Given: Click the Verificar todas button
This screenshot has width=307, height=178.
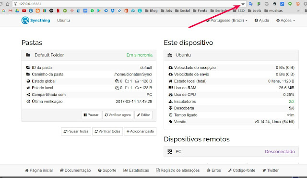Looking at the screenshot, I should (107, 131).
